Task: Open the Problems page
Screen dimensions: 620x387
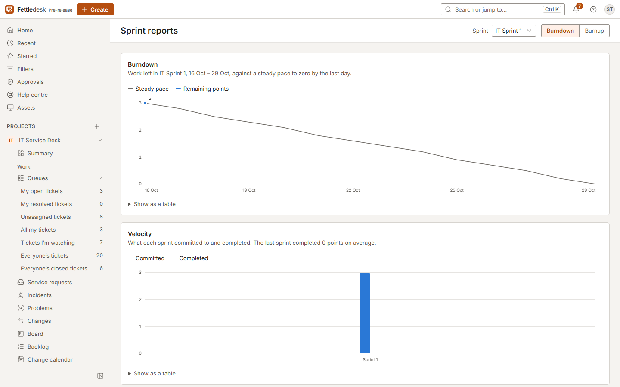Action: [x=60, y=308]
